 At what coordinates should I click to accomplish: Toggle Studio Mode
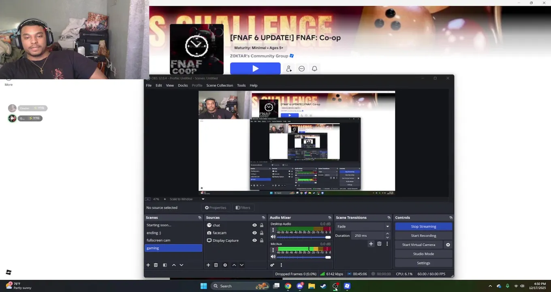pos(423,254)
